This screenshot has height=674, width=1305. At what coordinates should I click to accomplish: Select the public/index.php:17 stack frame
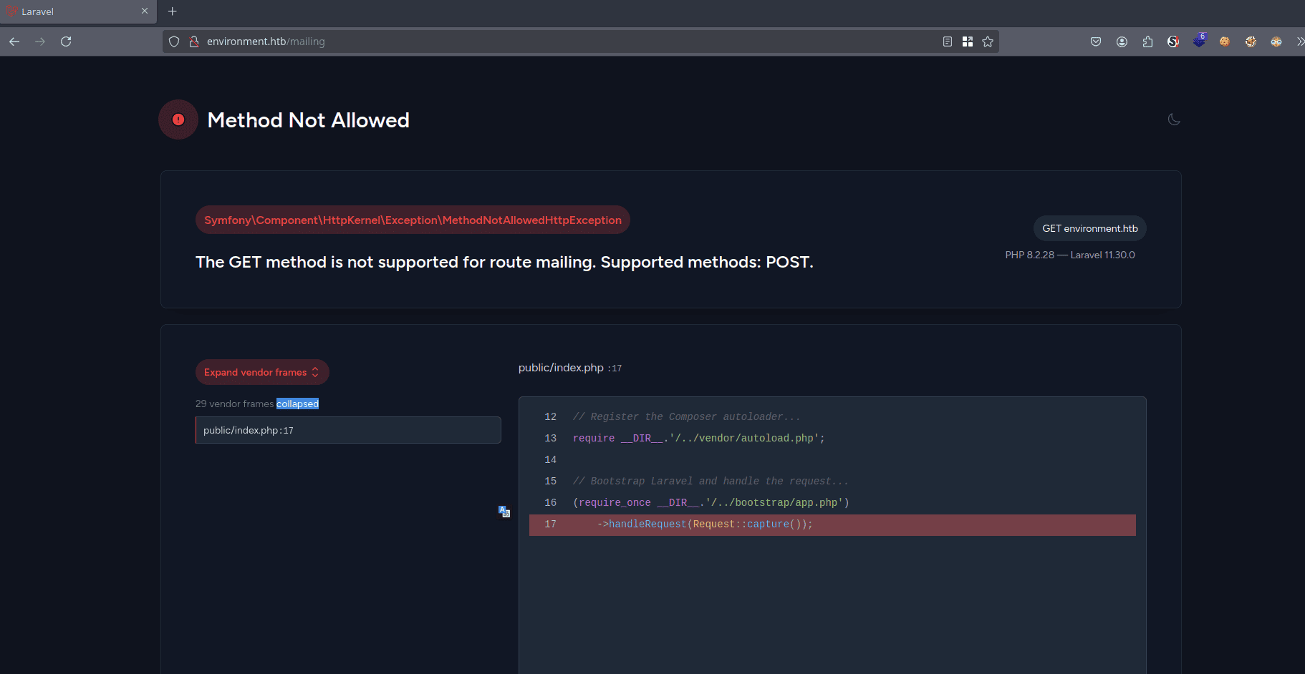tap(348, 430)
